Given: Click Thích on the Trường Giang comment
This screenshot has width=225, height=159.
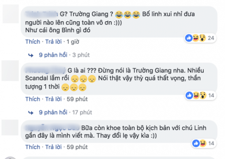Looking at the screenshot, I should pyautogui.click(x=33, y=42).
